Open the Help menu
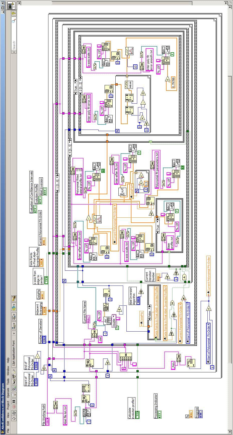The width and height of the screenshot is (233, 435). (8, 360)
